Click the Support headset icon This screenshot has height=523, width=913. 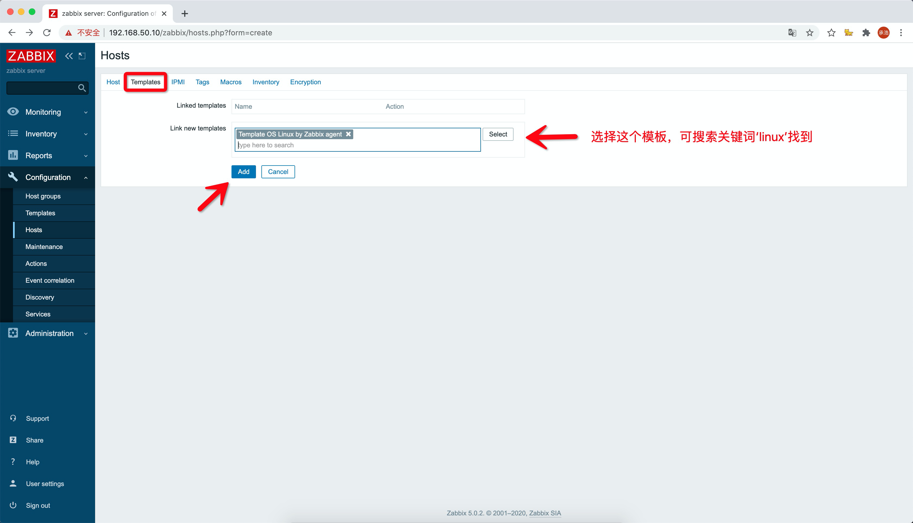click(13, 418)
